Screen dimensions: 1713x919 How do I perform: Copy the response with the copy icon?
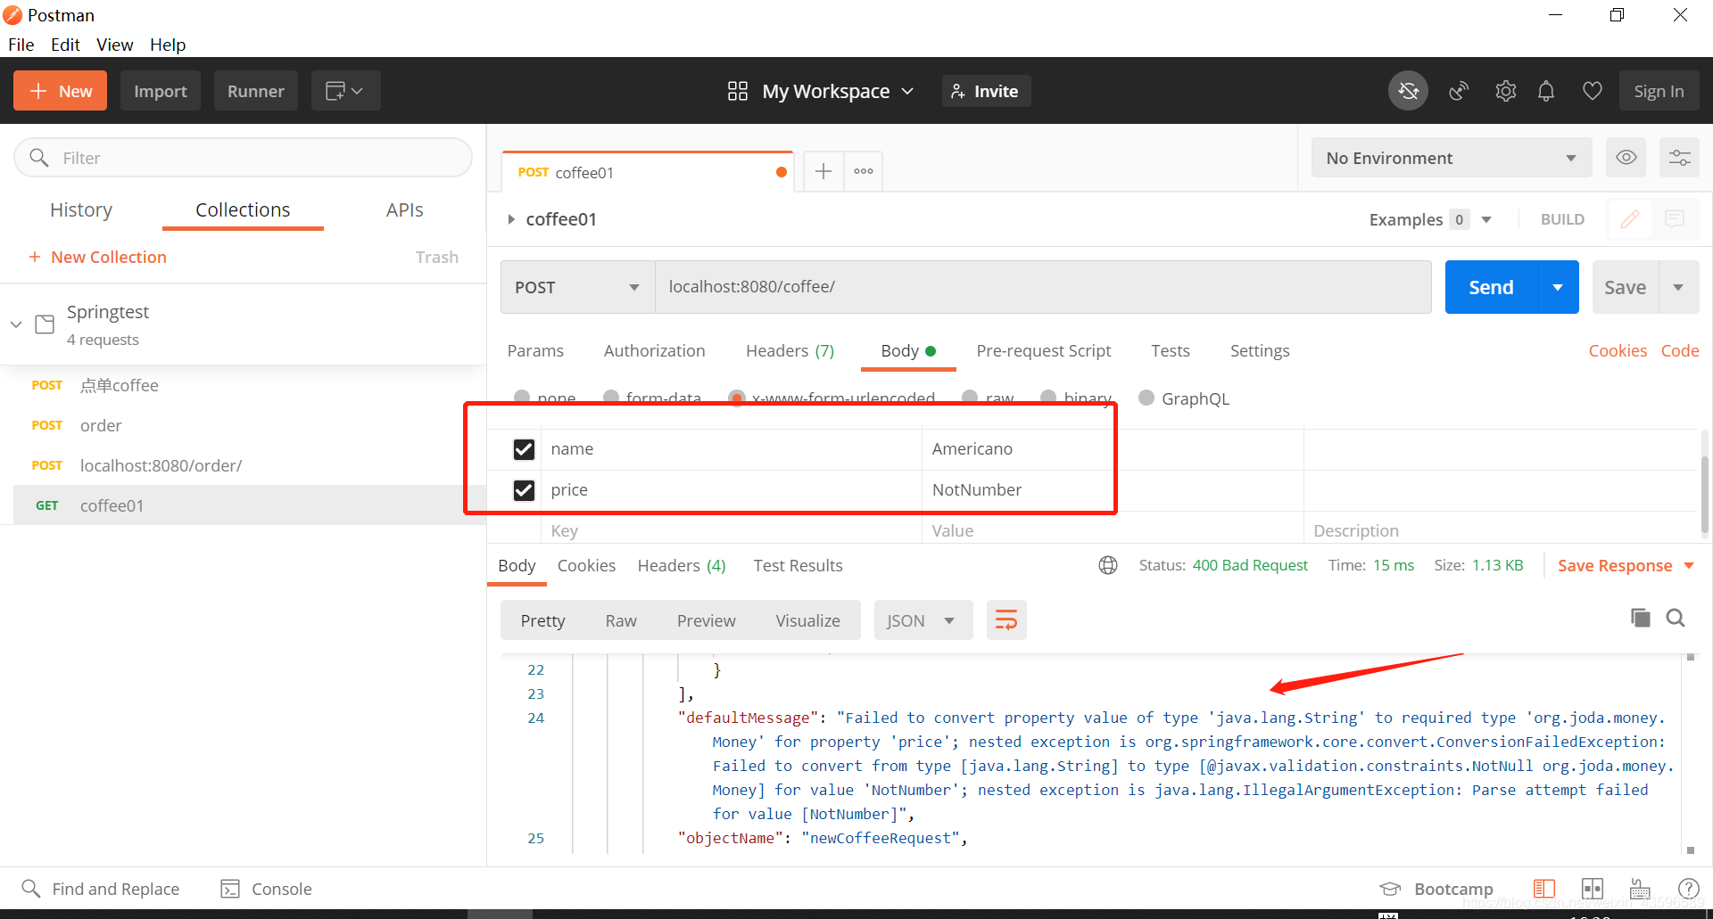(1640, 618)
